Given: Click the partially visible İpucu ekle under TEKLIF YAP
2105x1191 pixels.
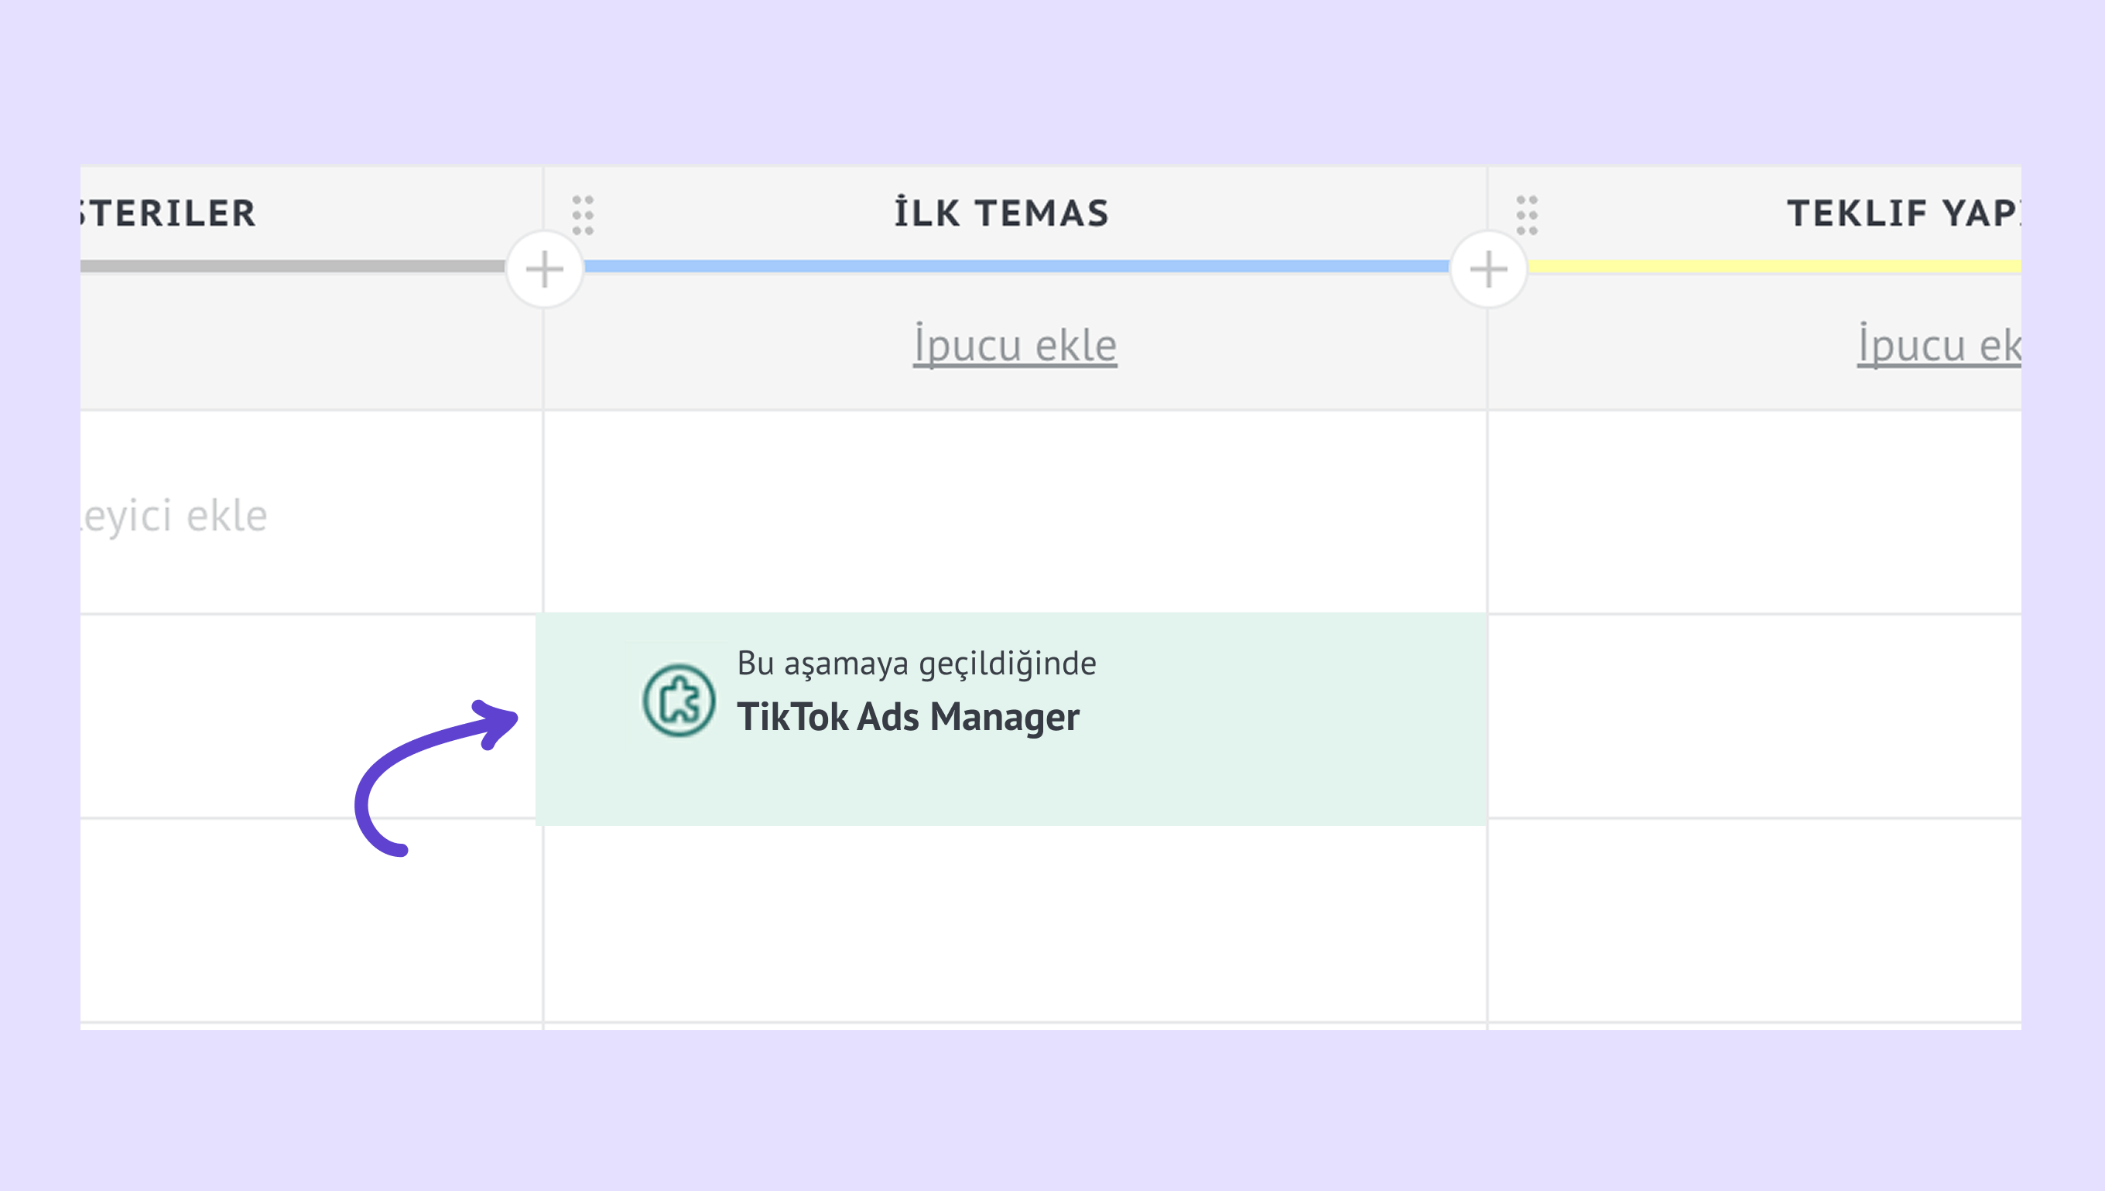Looking at the screenshot, I should click(x=1938, y=344).
